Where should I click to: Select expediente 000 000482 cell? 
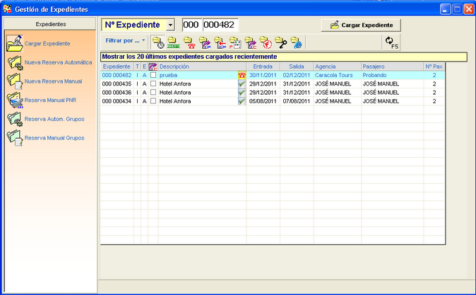click(117, 75)
